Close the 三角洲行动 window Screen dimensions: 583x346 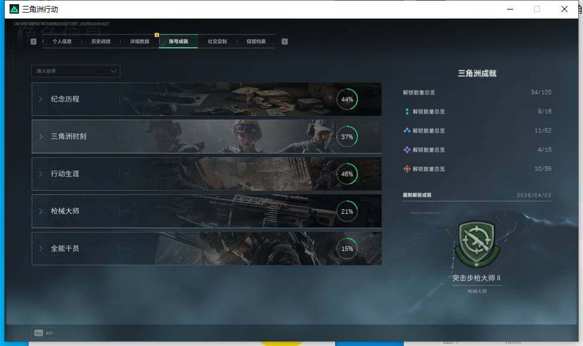pyautogui.click(x=564, y=9)
